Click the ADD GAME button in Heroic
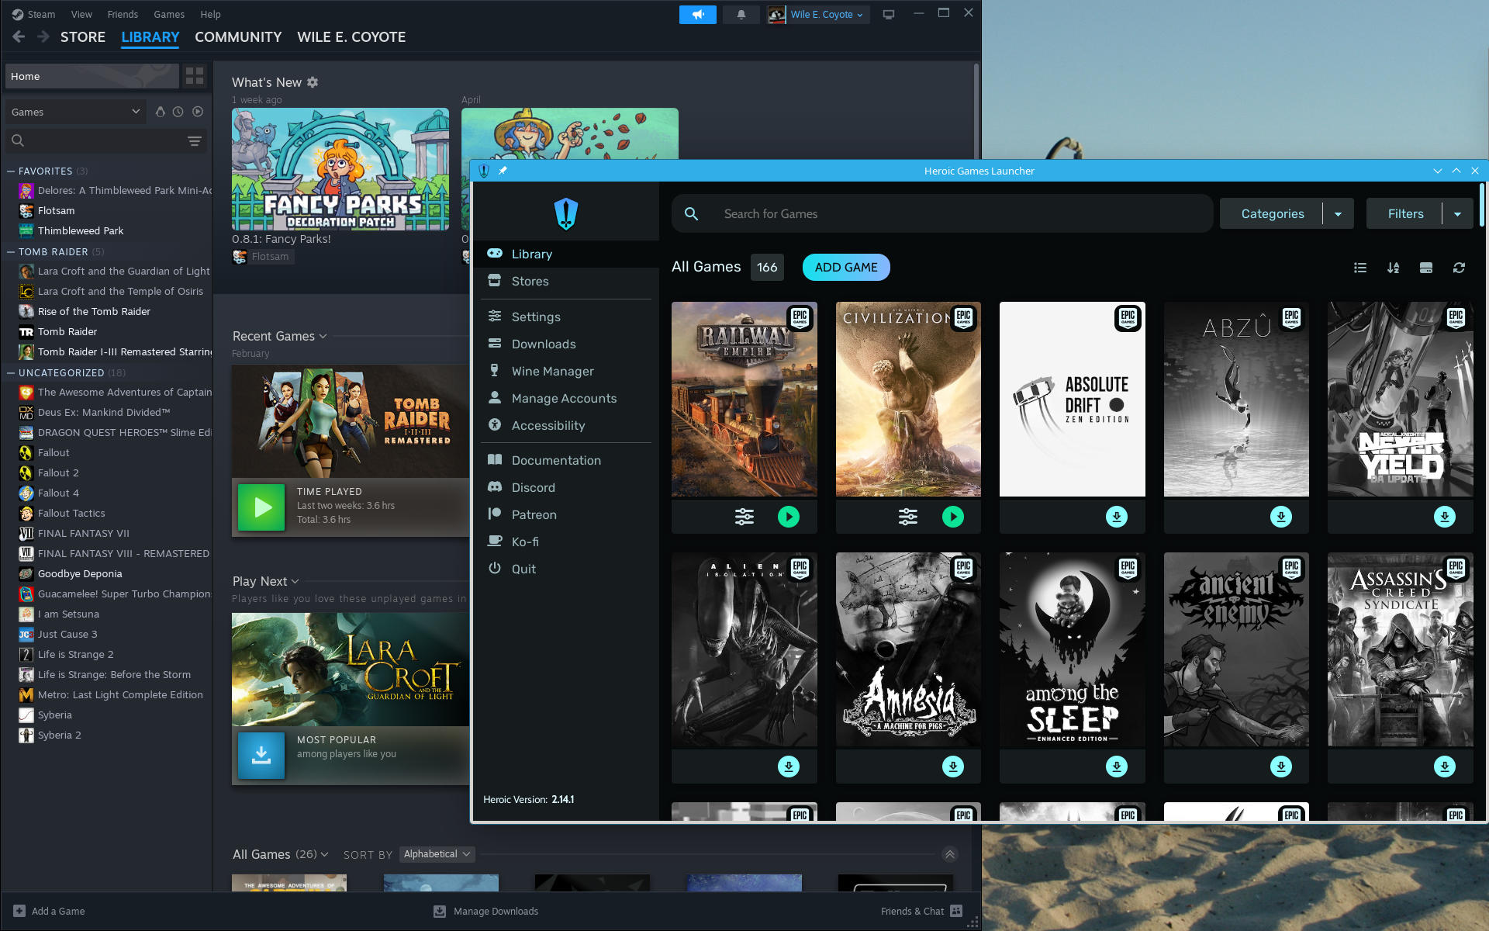 tap(846, 267)
